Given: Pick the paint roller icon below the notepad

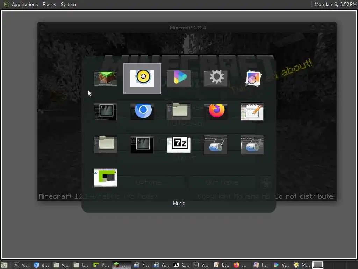Looking at the screenshot, I should tap(252, 145).
